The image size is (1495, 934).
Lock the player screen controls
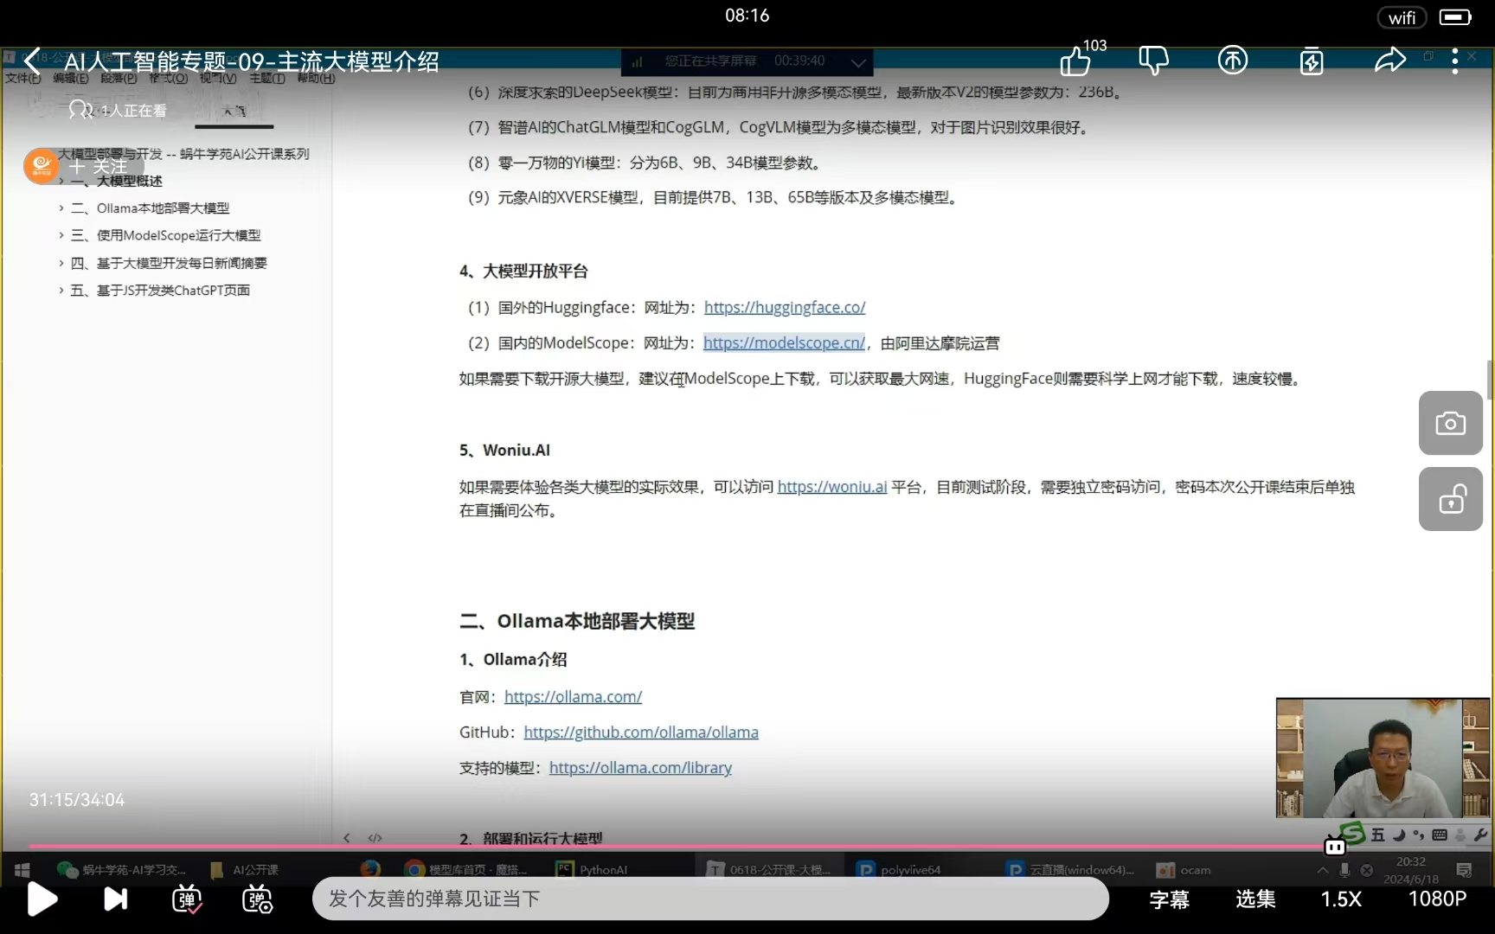point(1451,499)
